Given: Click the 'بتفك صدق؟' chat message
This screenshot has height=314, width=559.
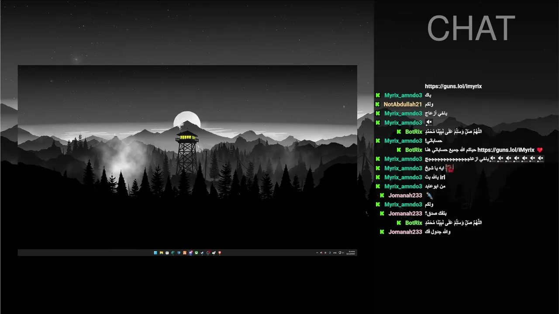Looking at the screenshot, I should coord(436,214).
